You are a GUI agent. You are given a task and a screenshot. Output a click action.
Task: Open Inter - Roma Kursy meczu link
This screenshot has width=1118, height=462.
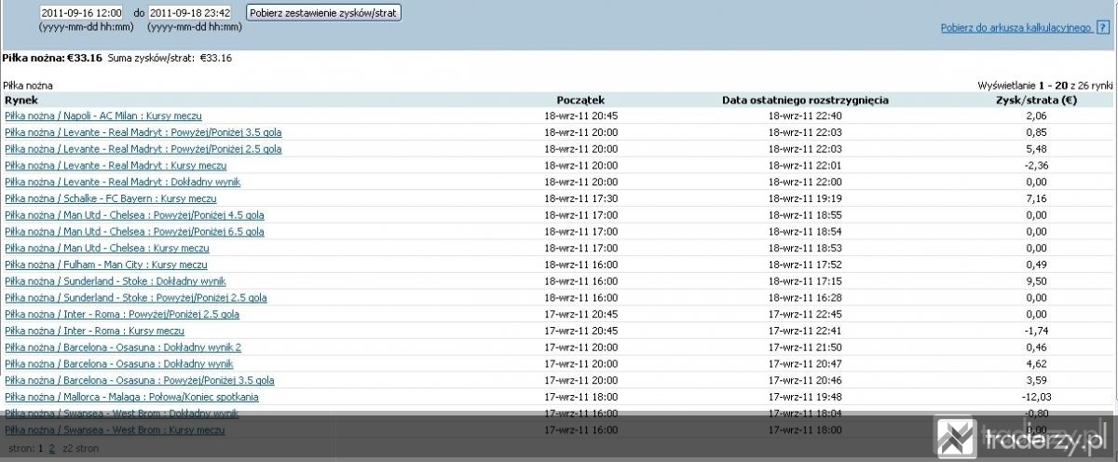95,331
